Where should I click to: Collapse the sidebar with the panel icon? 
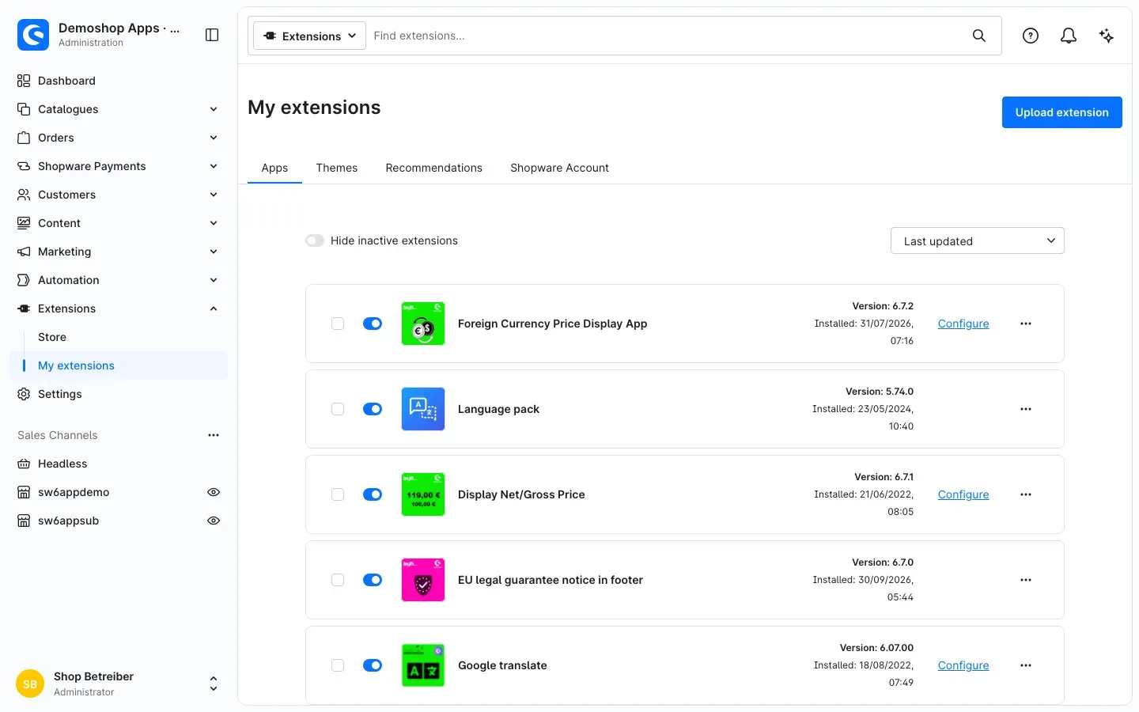212,35
